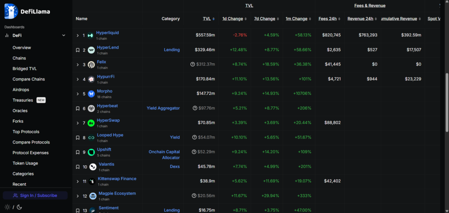The width and height of the screenshot is (449, 213).
Task: Click the HyperSwap protocol logo icon
Action: pos(91,123)
